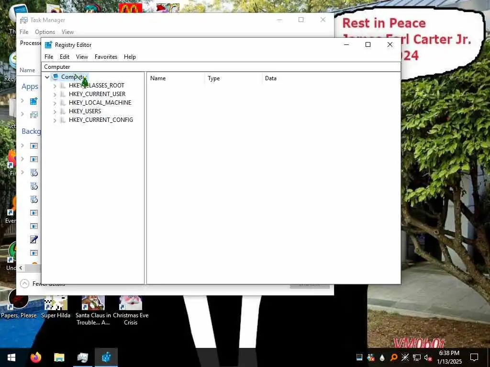
Task: Open the Super Hilda desktop shortcut
Action: [56, 307]
